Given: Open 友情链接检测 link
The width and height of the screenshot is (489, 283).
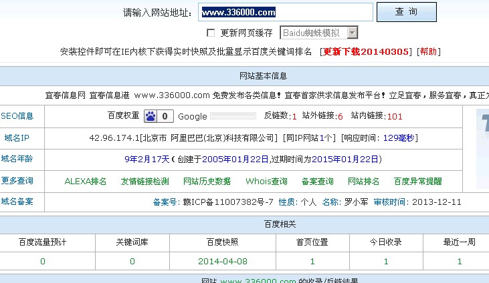Looking at the screenshot, I should (144, 181).
